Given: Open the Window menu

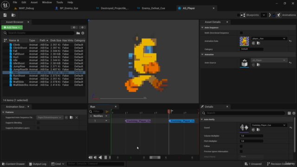Looking at the screenshot, I should pos(47,2).
